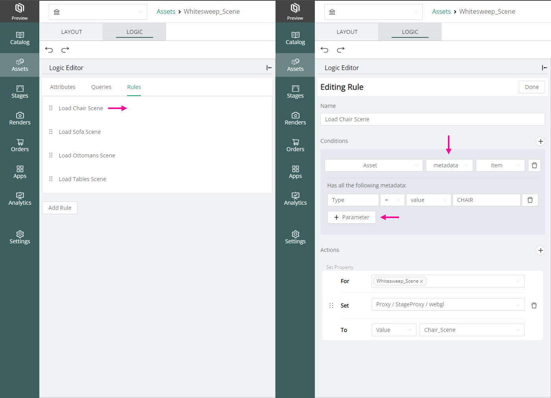The height and width of the screenshot is (398, 551).
Task: Expand the Chair_Scene value dropdown
Action: tap(471, 330)
